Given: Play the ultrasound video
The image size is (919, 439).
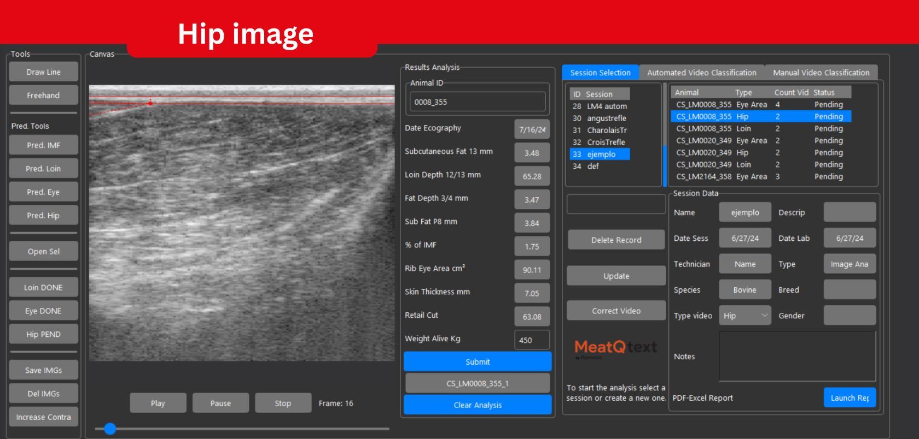Looking at the screenshot, I should (158, 404).
